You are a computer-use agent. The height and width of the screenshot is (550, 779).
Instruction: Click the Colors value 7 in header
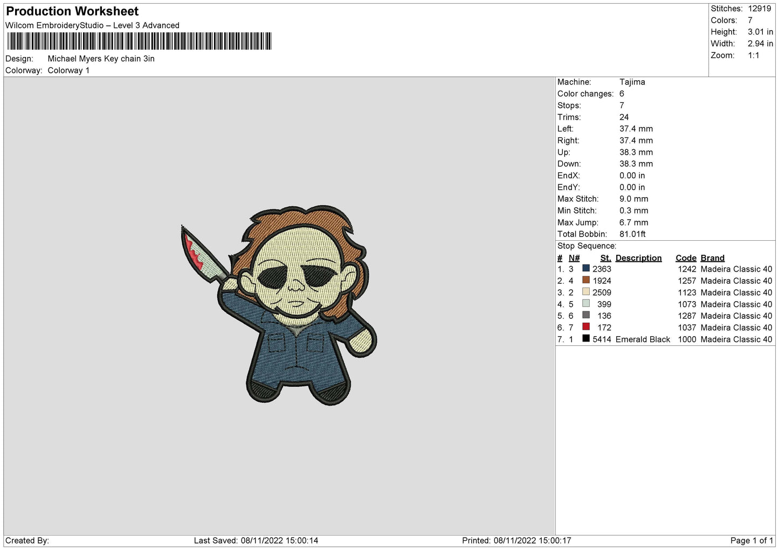(x=750, y=20)
